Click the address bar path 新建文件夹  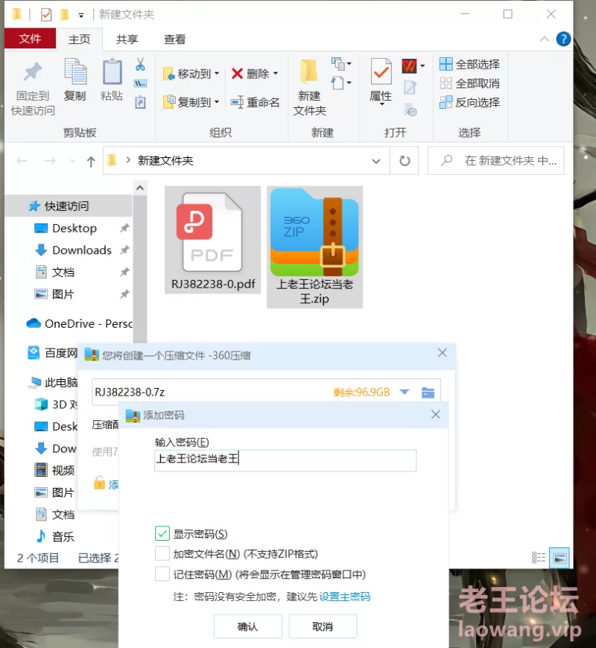(x=165, y=161)
